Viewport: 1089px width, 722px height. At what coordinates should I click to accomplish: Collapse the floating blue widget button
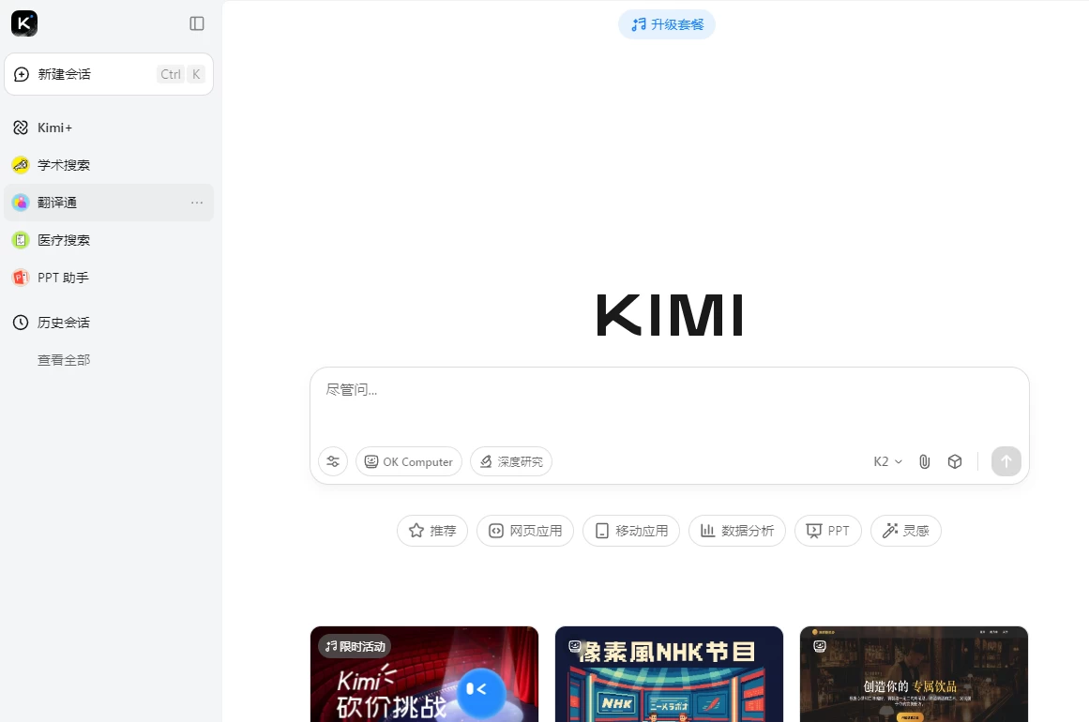[480, 692]
